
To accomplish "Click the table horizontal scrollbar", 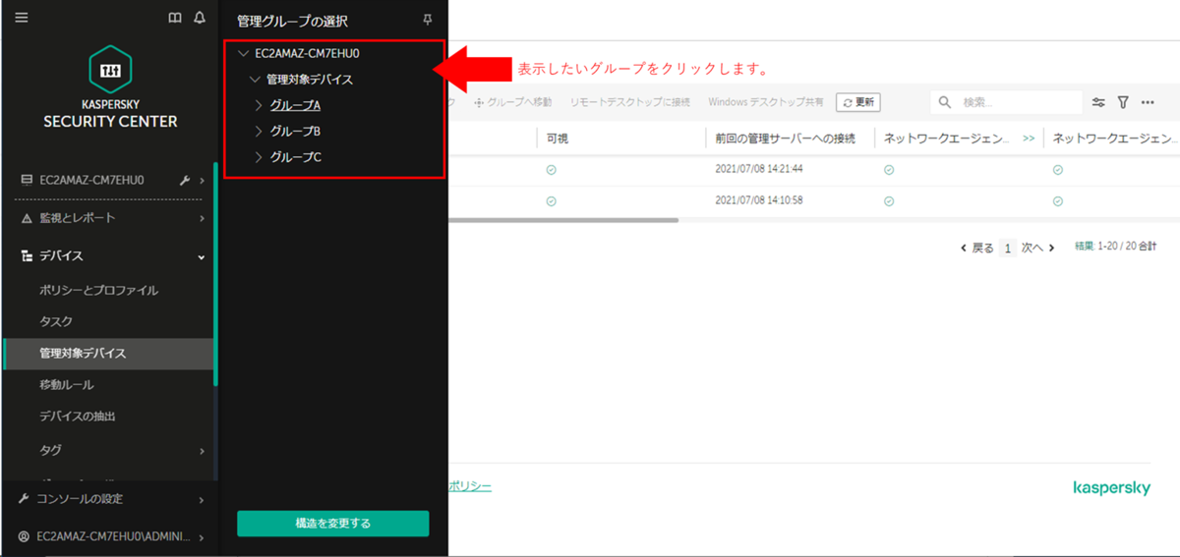I will point(563,220).
